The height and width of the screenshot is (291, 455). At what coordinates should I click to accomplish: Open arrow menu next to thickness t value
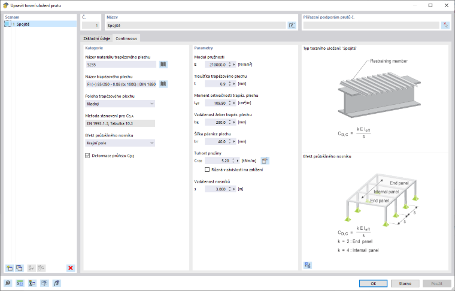[234, 84]
